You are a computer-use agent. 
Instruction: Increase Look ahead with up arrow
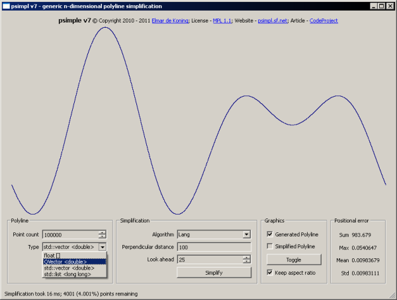coord(247,257)
